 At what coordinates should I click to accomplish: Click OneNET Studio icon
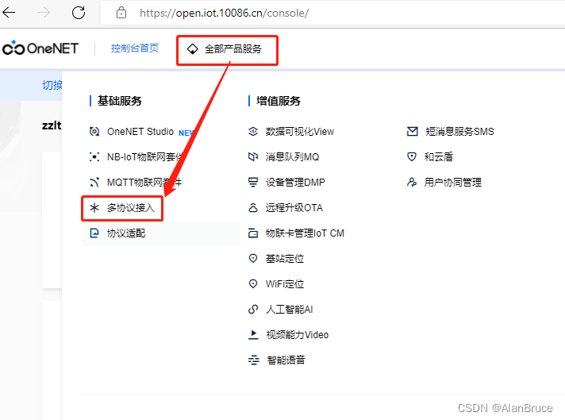click(94, 132)
